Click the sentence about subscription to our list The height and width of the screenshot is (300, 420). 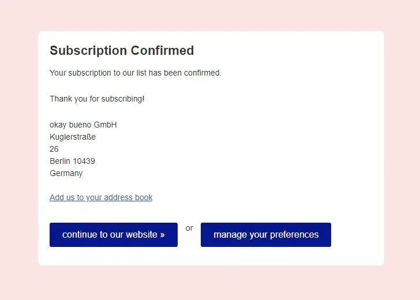pyautogui.click(x=136, y=73)
